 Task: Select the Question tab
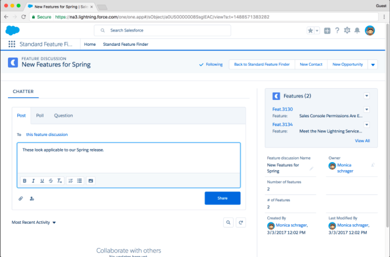tap(64, 115)
